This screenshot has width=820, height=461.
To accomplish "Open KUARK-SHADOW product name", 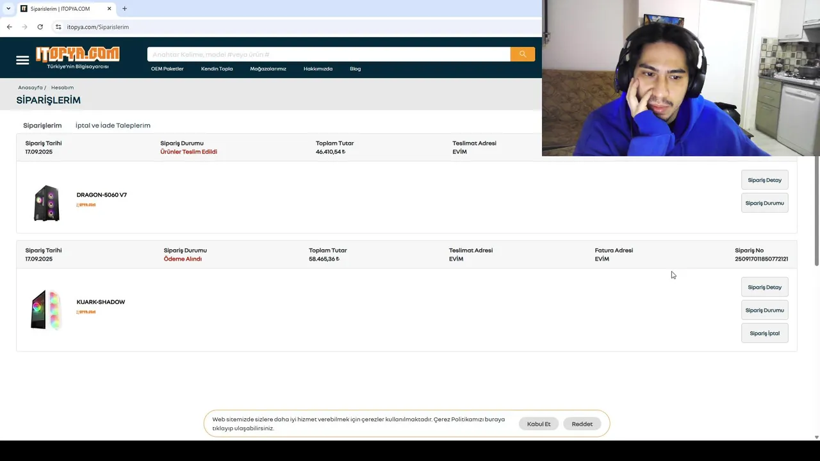I will [x=101, y=302].
